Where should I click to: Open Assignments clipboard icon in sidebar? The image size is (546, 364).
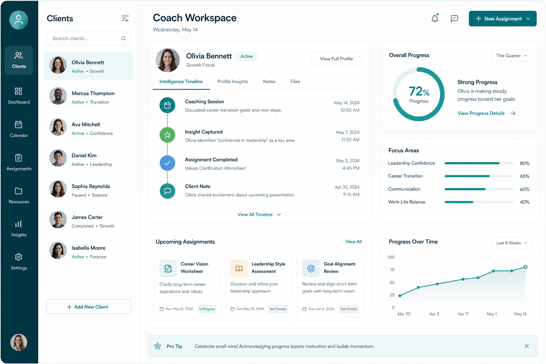pos(18,157)
